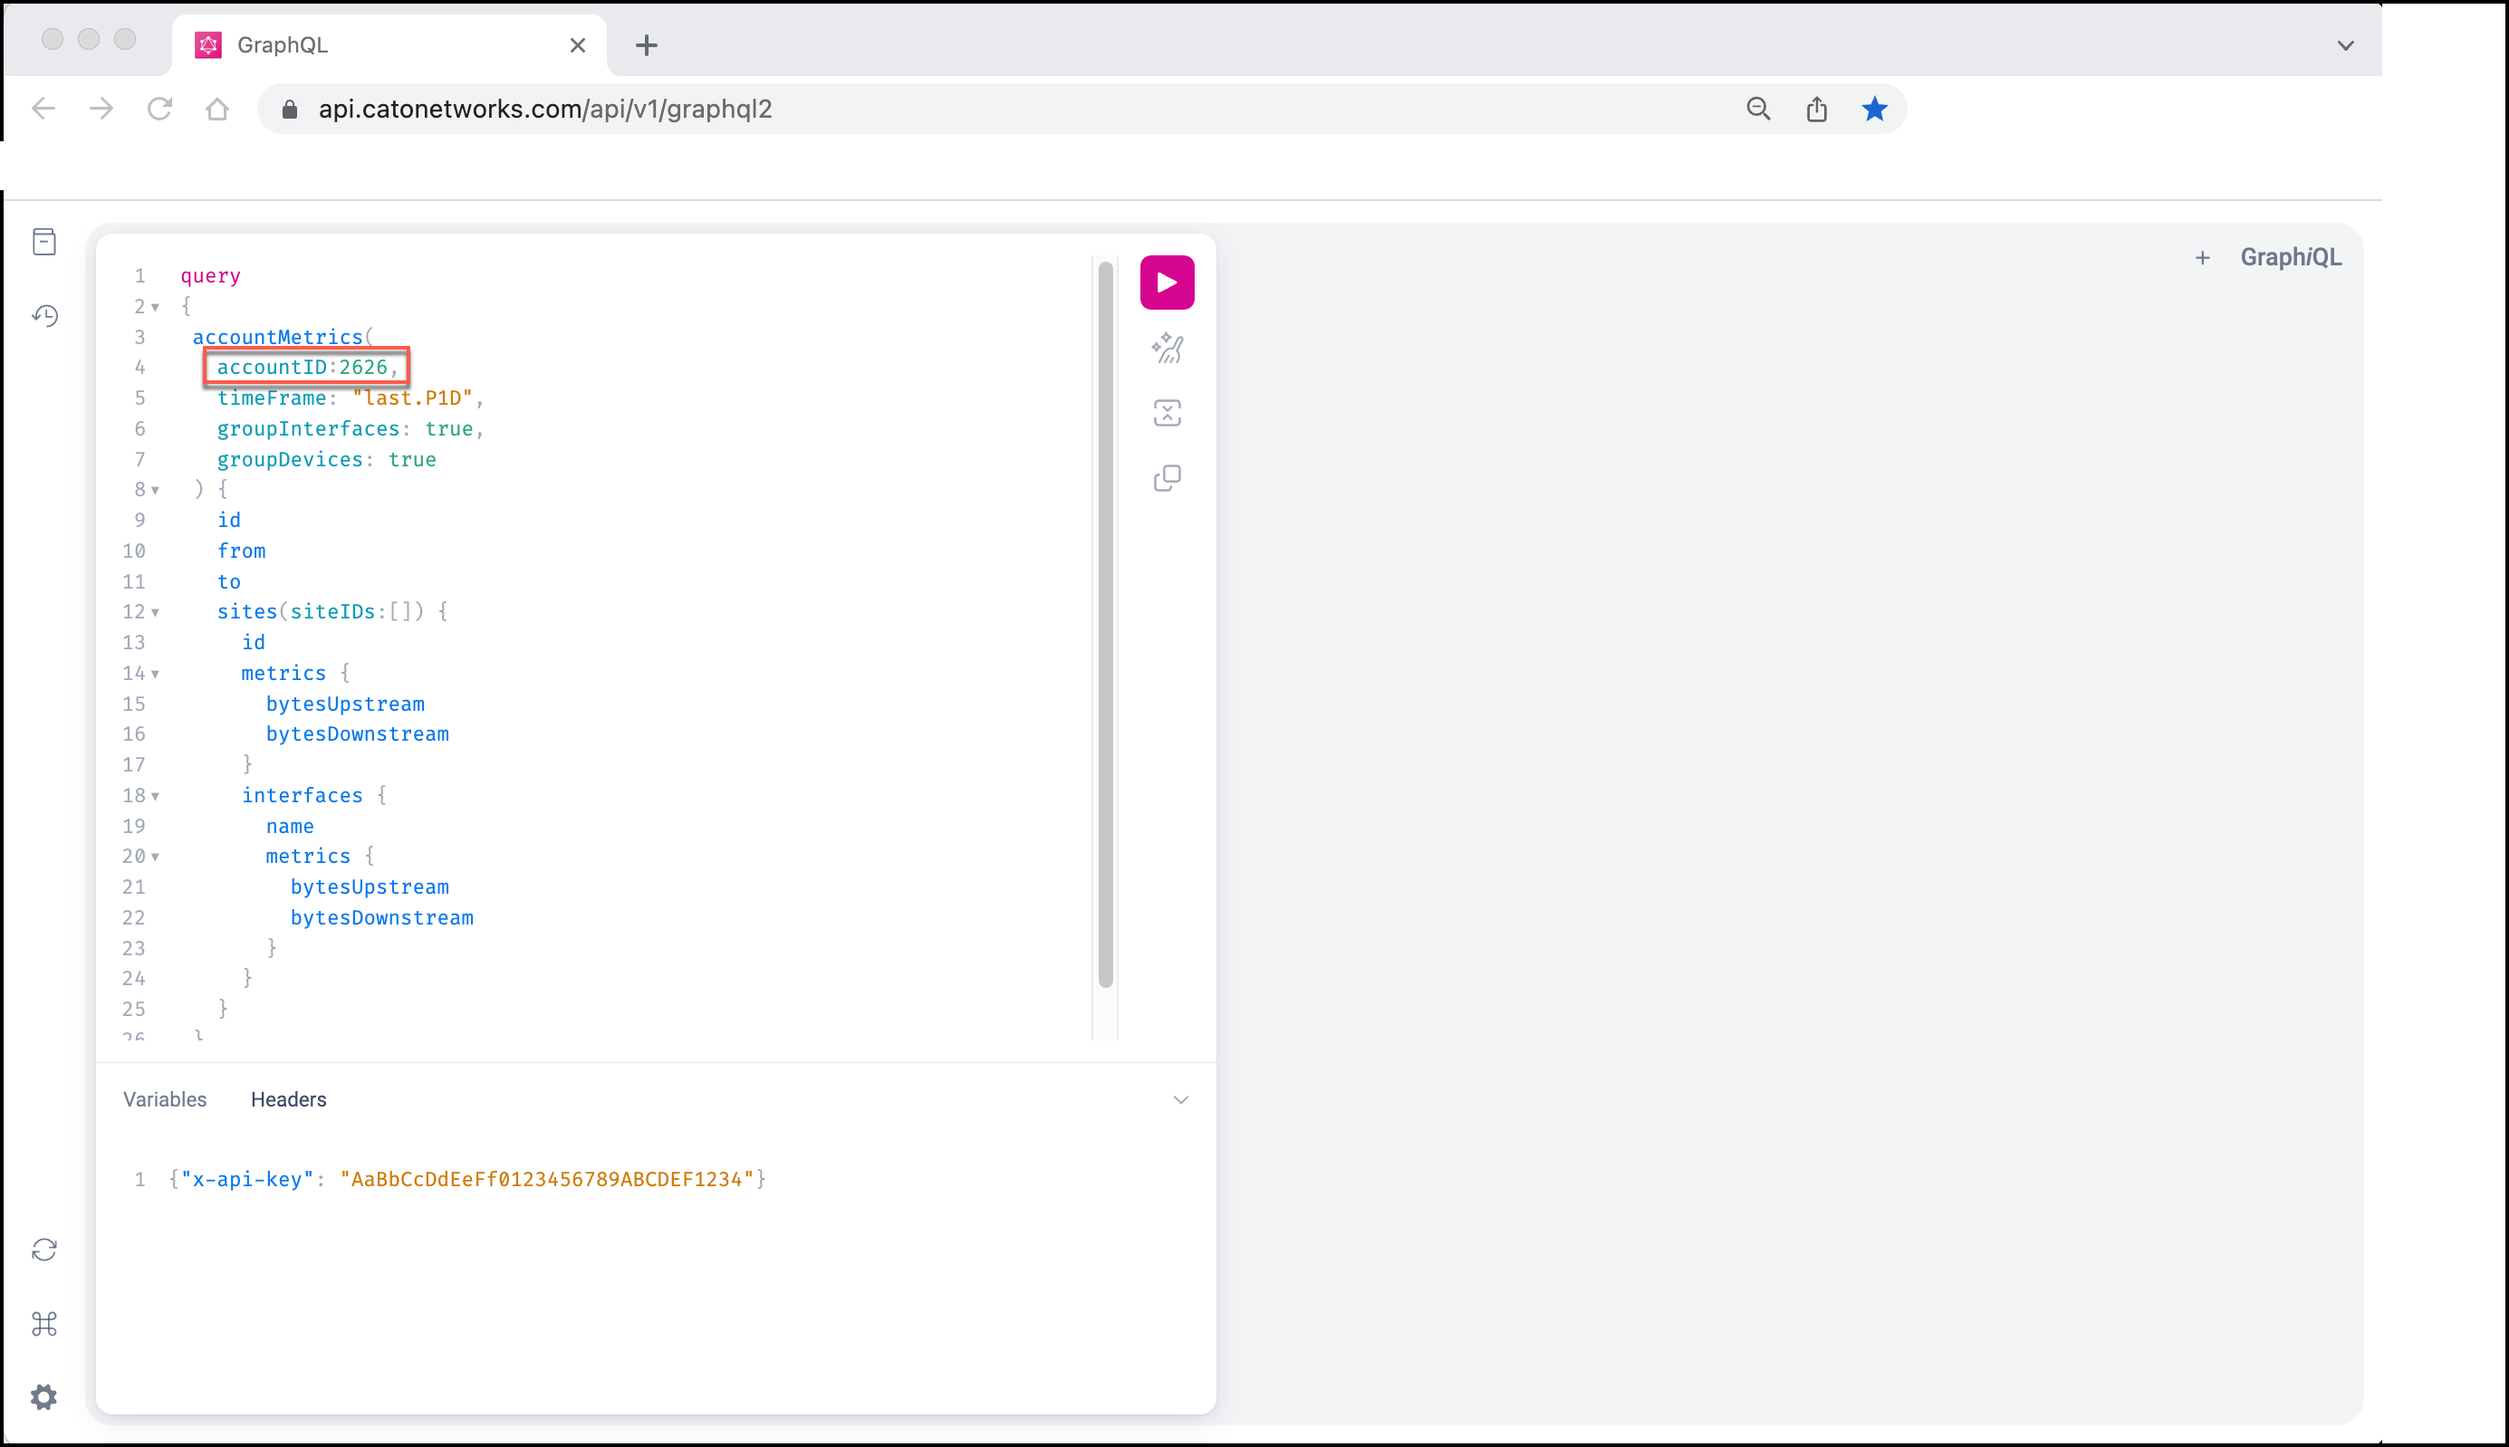Switch to the Variables tab
Screen dimensions: 2509x1447
(x=165, y=1099)
